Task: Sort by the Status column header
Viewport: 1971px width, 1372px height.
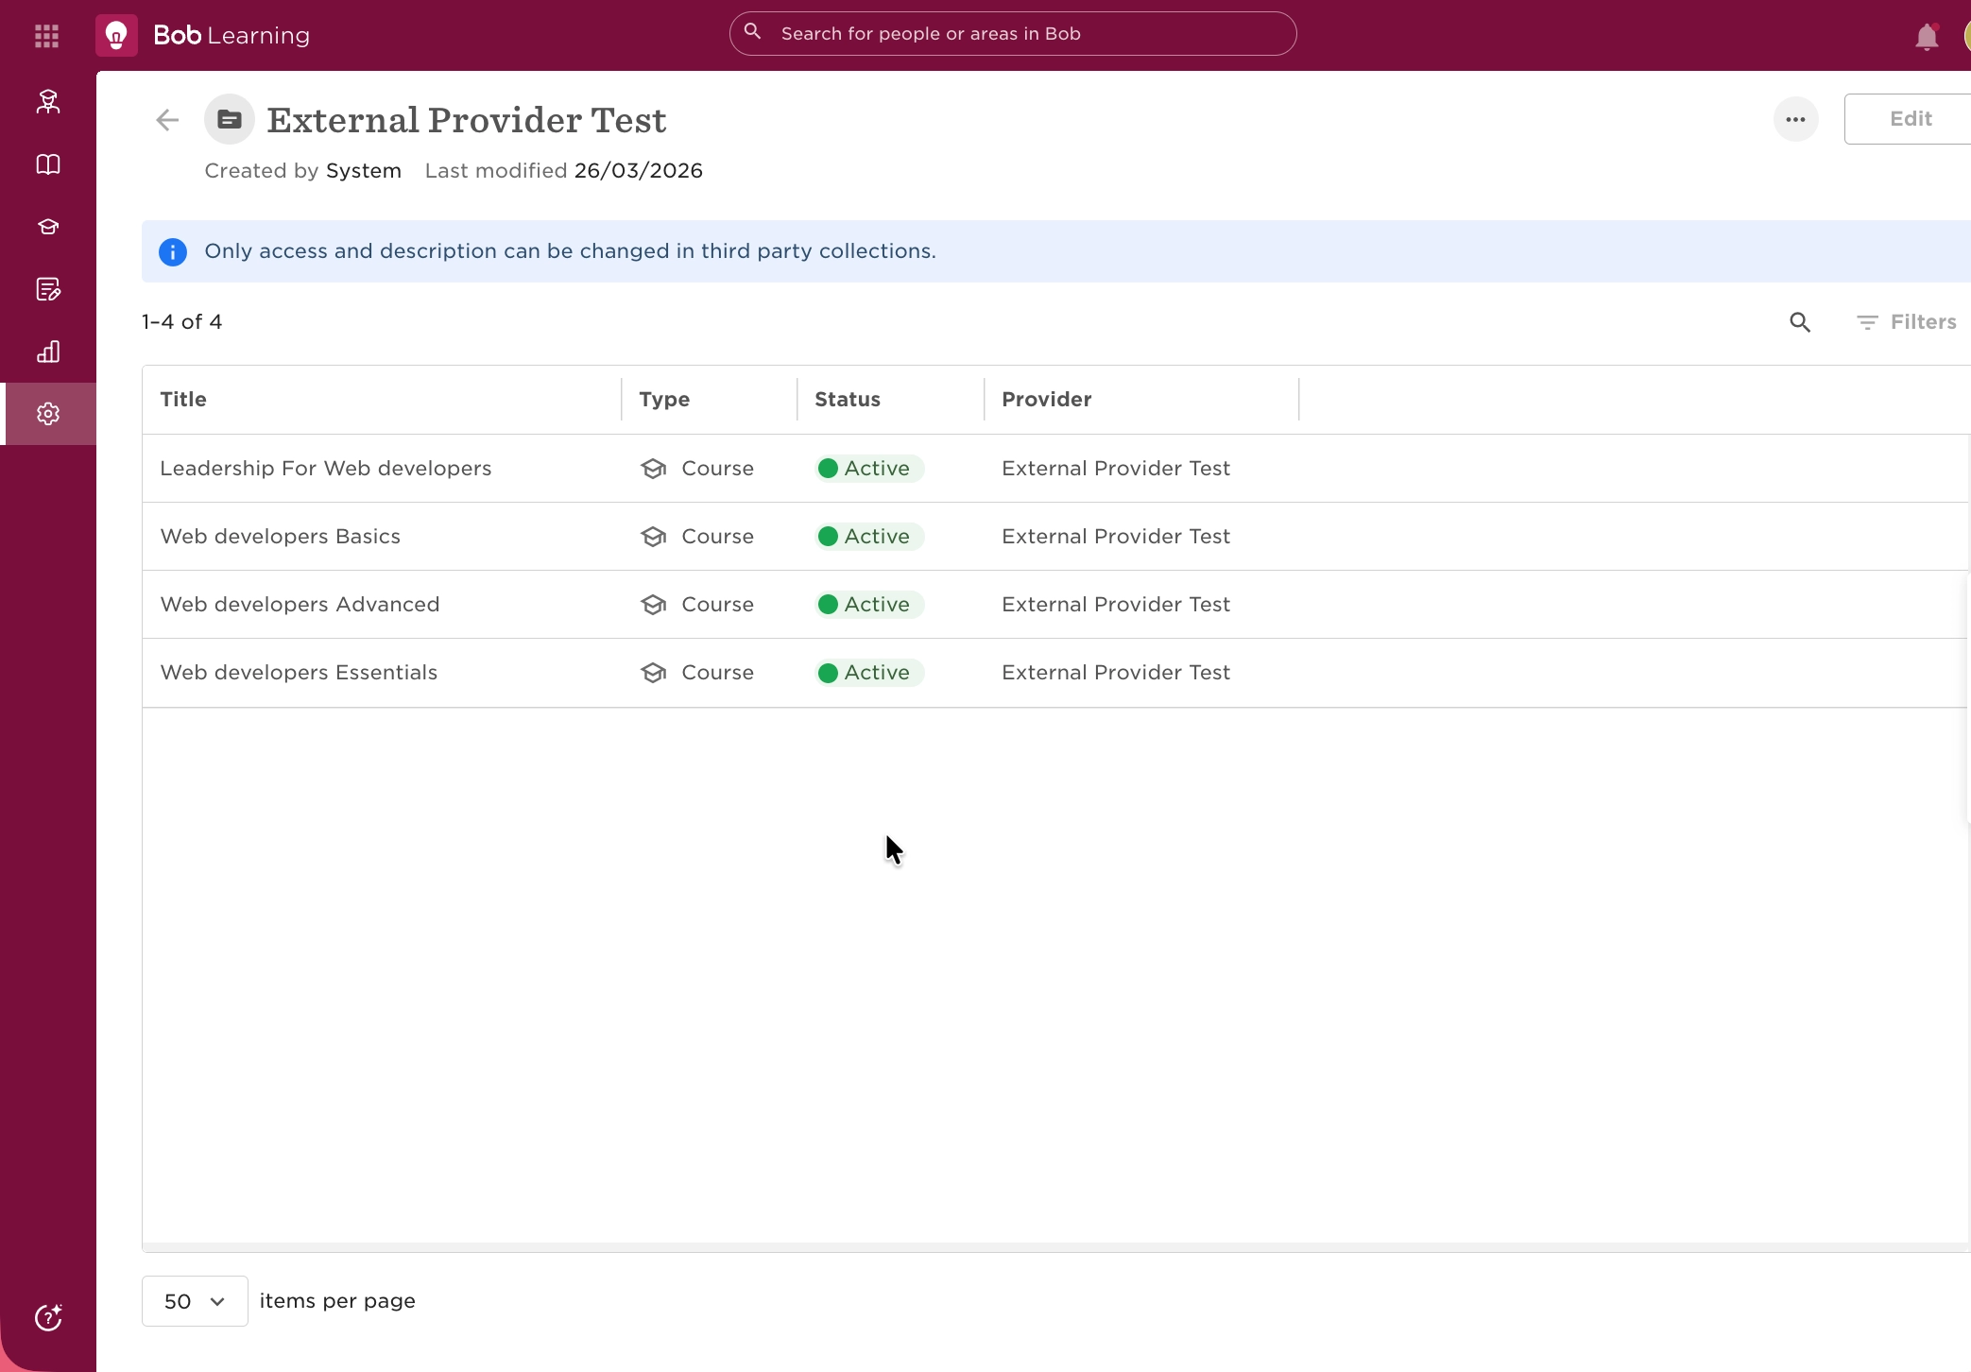Action: pyautogui.click(x=847, y=400)
